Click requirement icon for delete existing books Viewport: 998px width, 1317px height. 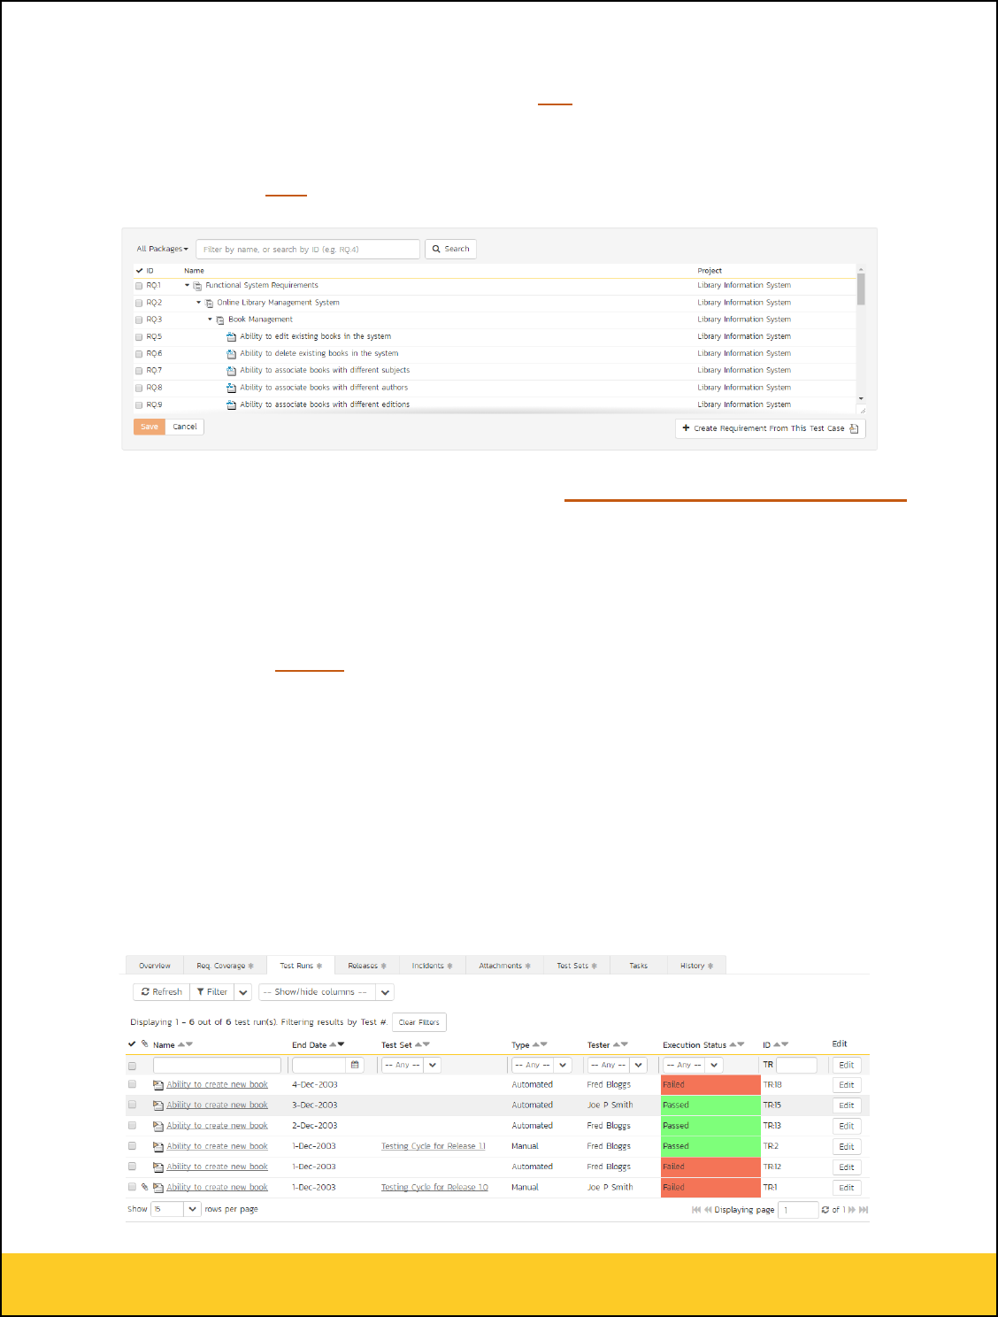[232, 353]
